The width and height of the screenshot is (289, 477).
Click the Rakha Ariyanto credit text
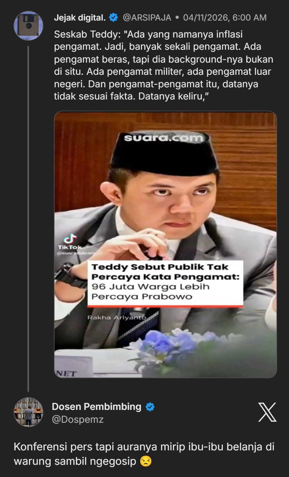(x=117, y=317)
